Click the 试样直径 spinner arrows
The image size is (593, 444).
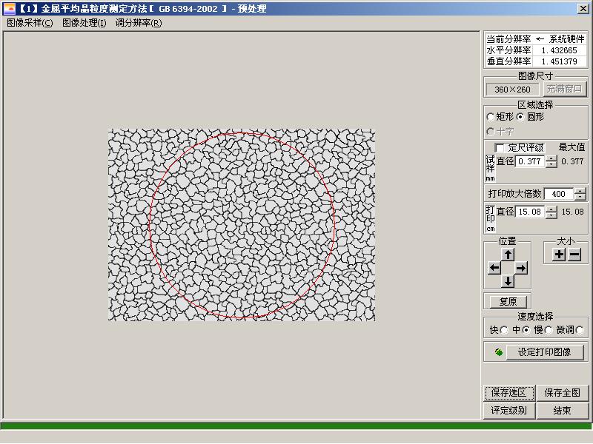(551, 161)
